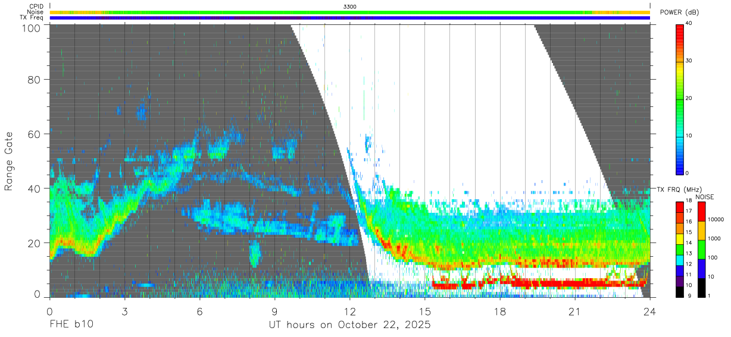The image size is (731, 337).
Task: Click the 9 tick on the UT hours axis
Action: click(x=274, y=312)
